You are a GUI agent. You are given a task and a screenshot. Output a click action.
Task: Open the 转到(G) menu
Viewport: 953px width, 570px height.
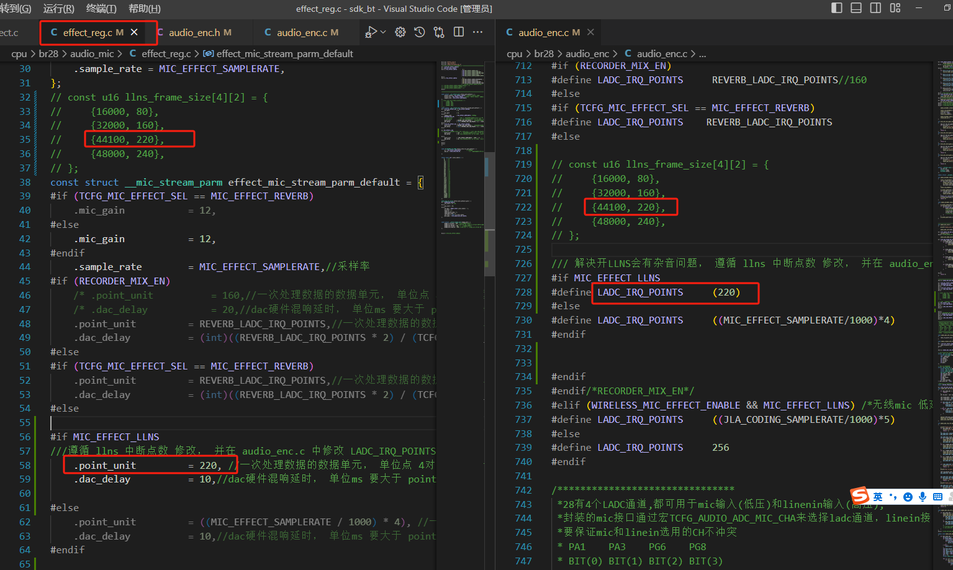pos(16,9)
